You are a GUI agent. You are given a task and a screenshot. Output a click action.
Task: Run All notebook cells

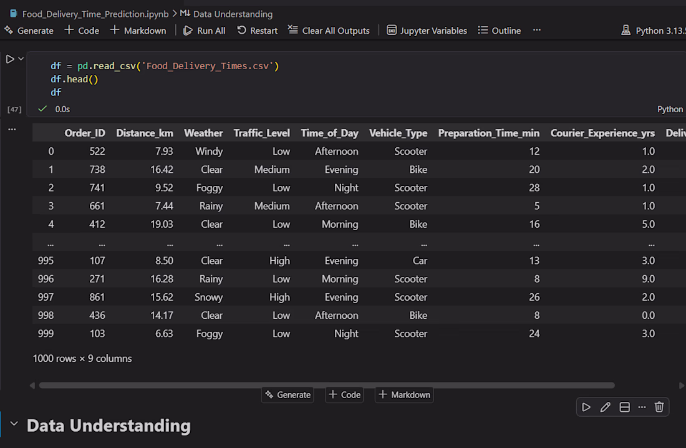205,31
